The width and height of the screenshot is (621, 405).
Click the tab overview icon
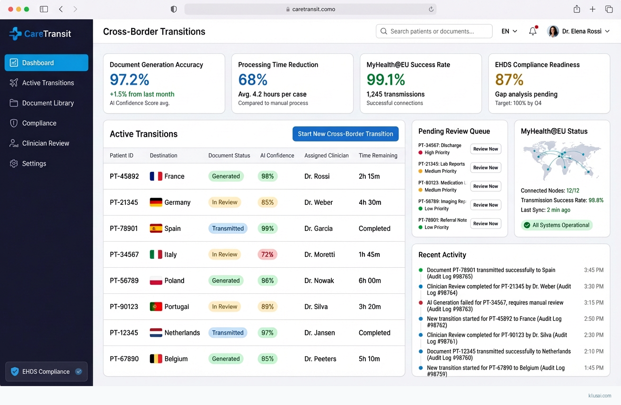click(609, 9)
